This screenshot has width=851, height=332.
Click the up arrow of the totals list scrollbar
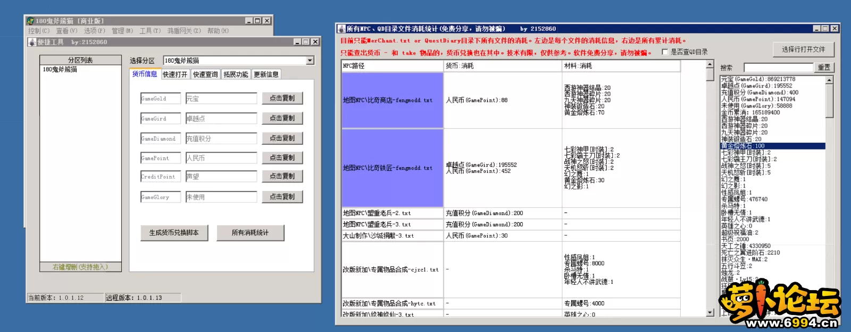(829, 80)
